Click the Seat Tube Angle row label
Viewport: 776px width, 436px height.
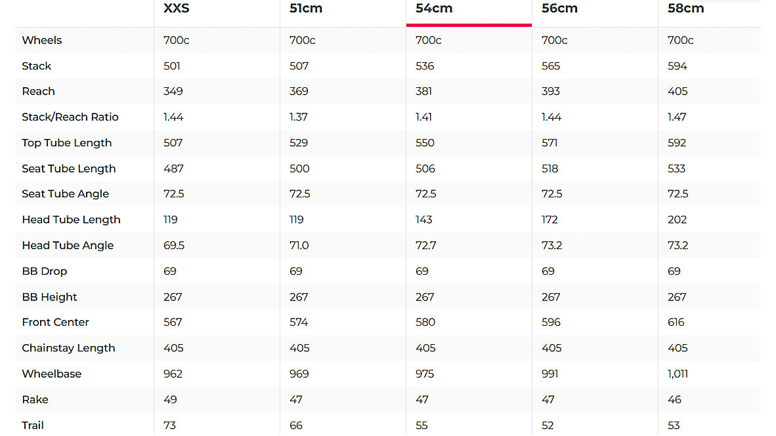[65, 194]
